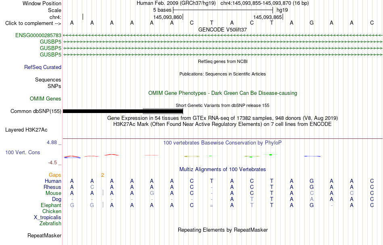Click the GENCODE V50lift37 track title
Screen dimensions: 383x245
click(223, 29)
